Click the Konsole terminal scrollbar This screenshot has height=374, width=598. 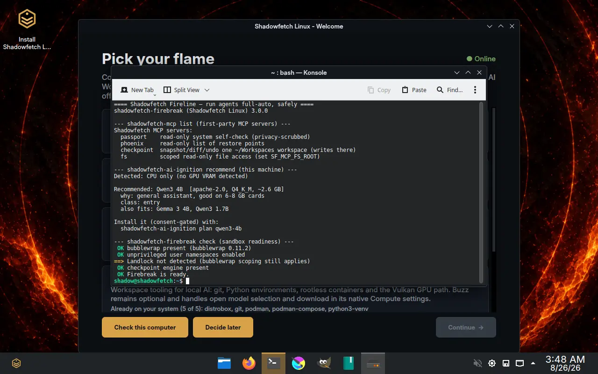pyautogui.click(x=482, y=193)
